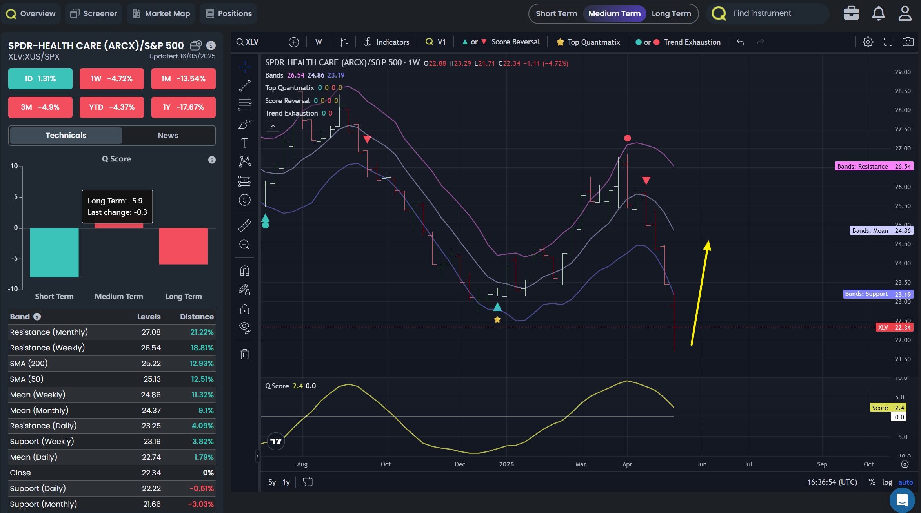Open the notifications bell
This screenshot has height=513, width=921.
878,13
